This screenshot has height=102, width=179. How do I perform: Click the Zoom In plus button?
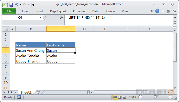170,97
